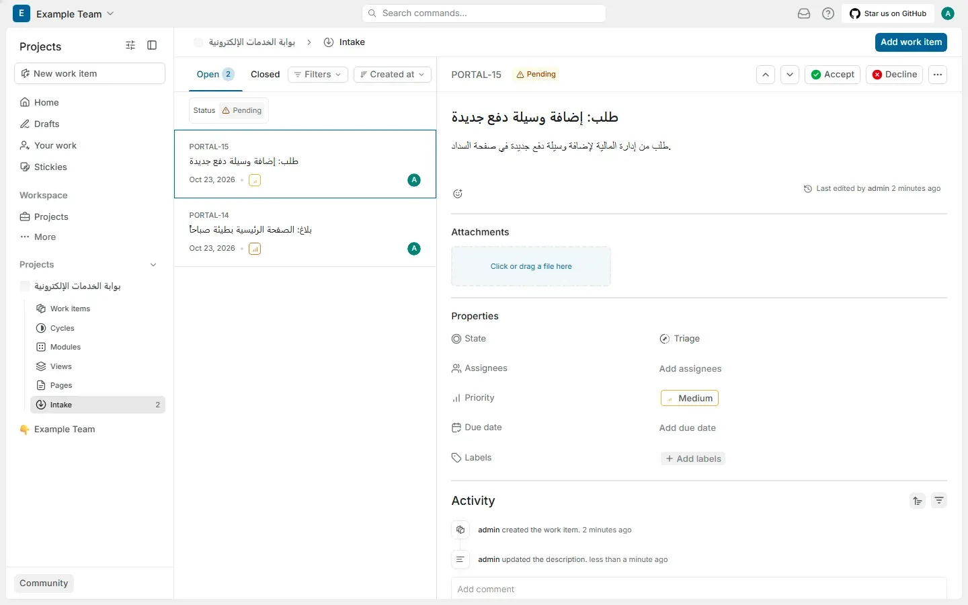Open Modules in the project tree
Screen dimensions: 968x605
pos(97,347)
